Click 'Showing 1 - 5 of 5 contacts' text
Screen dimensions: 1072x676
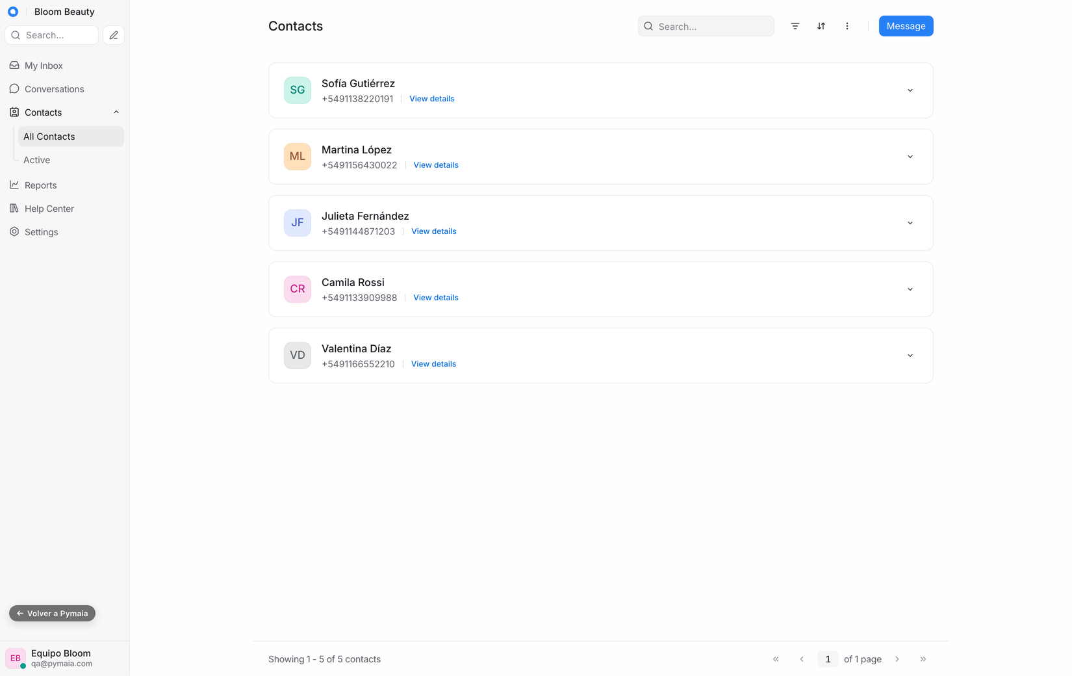tap(324, 659)
